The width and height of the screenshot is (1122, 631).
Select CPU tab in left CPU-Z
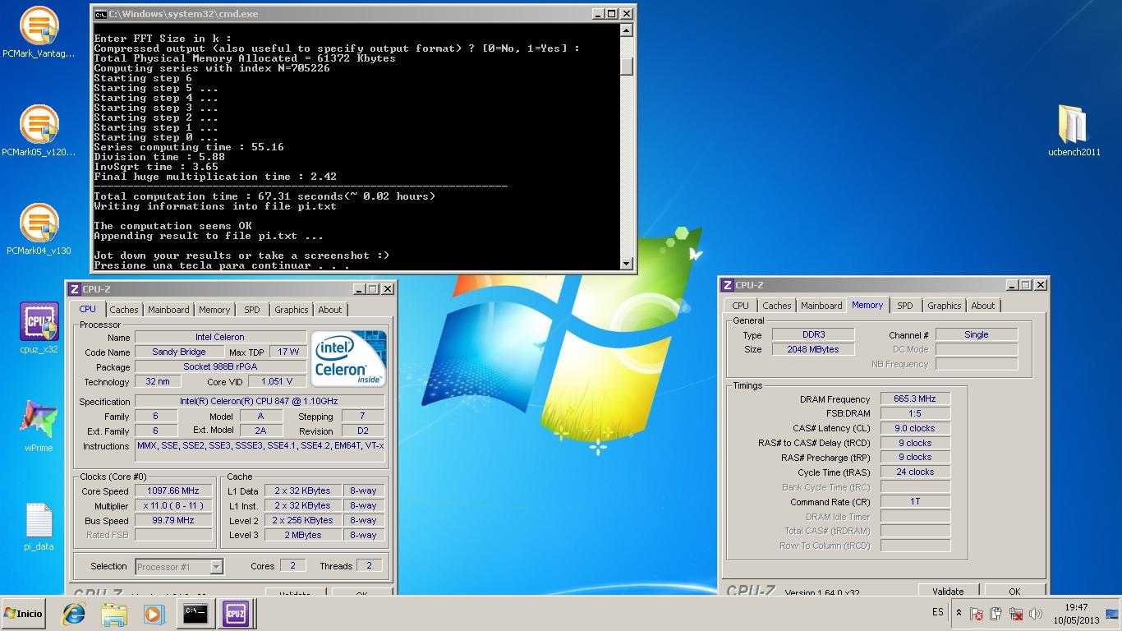[87, 310]
